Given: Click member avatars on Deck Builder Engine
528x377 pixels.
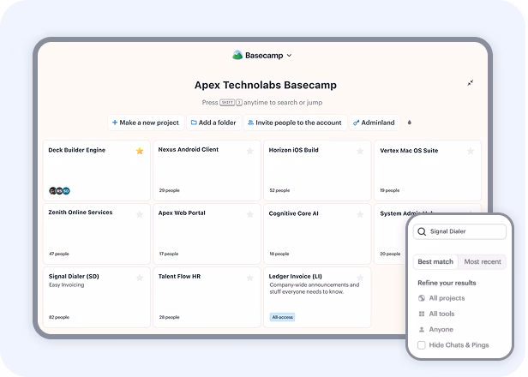Looking at the screenshot, I should point(60,191).
